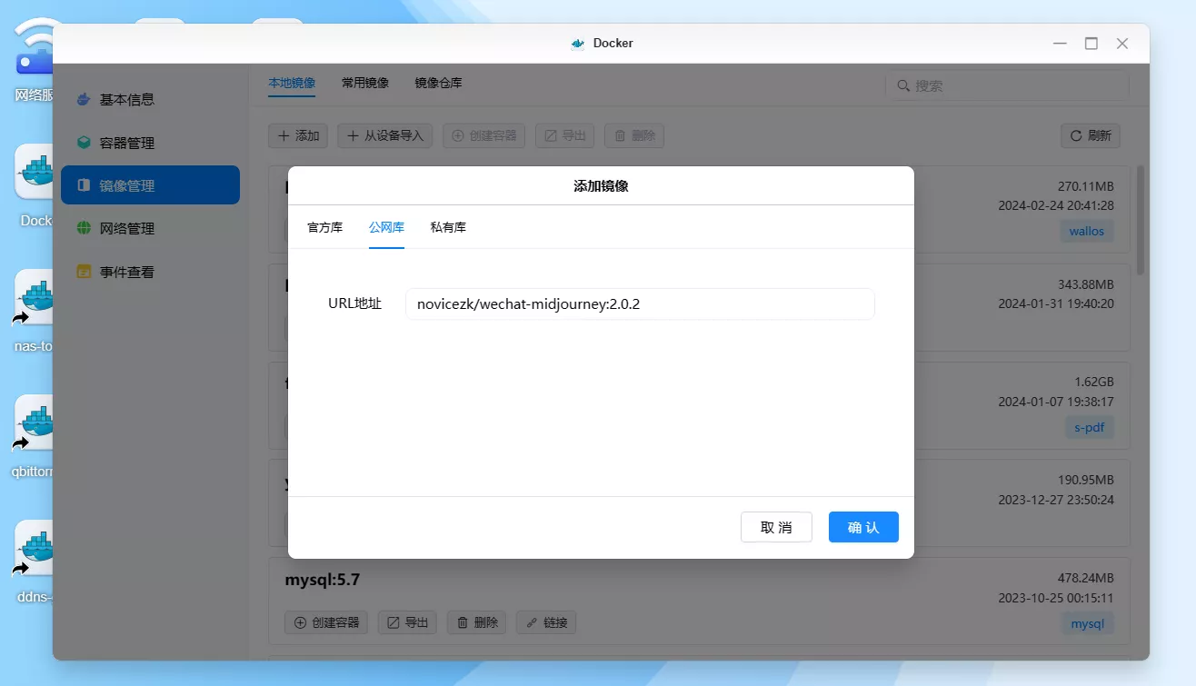Switch to the 常用镜像 tab
Image resolution: width=1196 pixels, height=686 pixels.
[365, 83]
